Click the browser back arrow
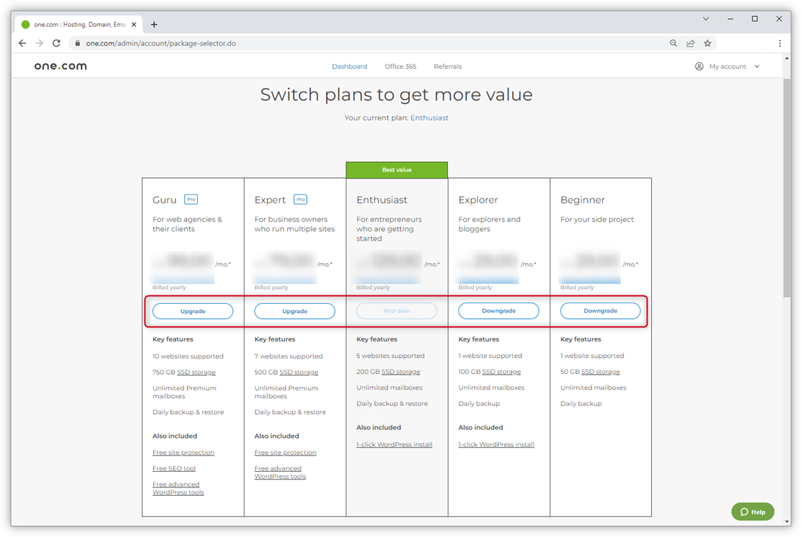 [23, 43]
